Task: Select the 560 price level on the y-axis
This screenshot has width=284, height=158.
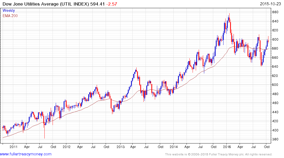Action: 276,58
